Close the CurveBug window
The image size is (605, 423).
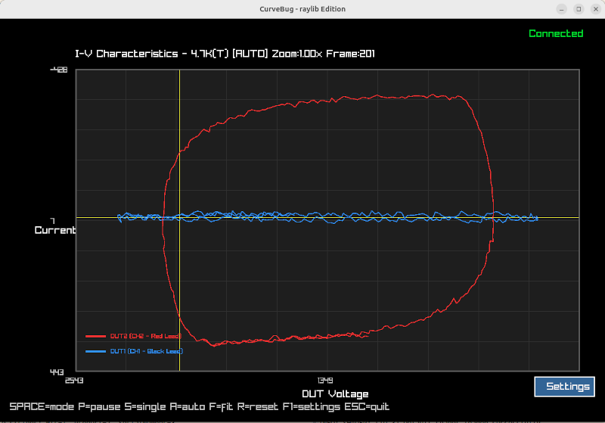(594, 9)
